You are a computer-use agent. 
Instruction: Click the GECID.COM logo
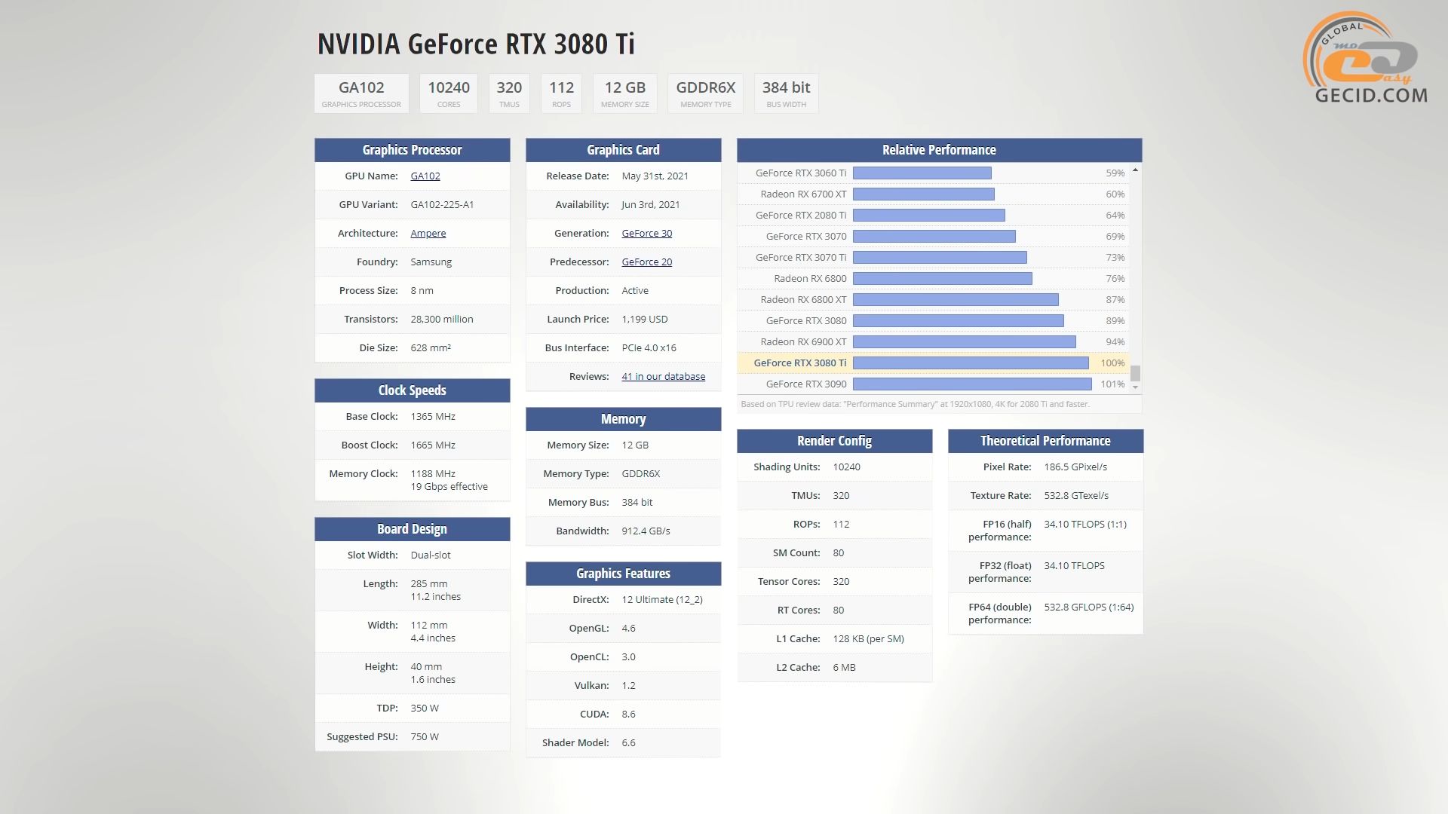click(1365, 58)
